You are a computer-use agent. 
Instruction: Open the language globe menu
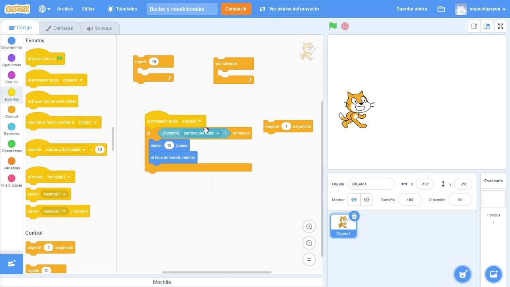[x=44, y=9]
